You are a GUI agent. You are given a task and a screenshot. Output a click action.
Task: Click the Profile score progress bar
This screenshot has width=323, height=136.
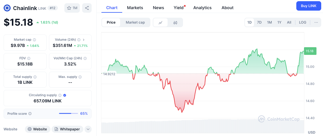[x=68, y=114]
